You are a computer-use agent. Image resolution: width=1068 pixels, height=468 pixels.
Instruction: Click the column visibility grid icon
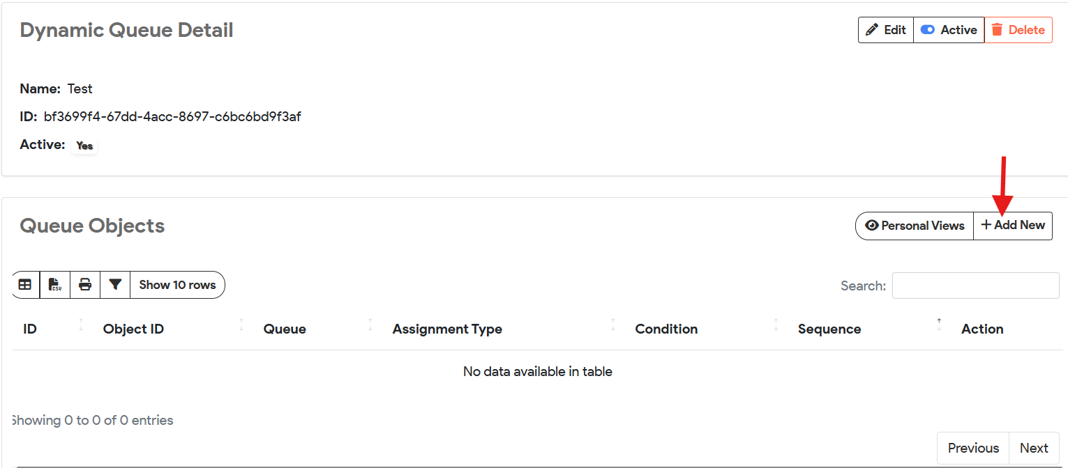(x=25, y=285)
